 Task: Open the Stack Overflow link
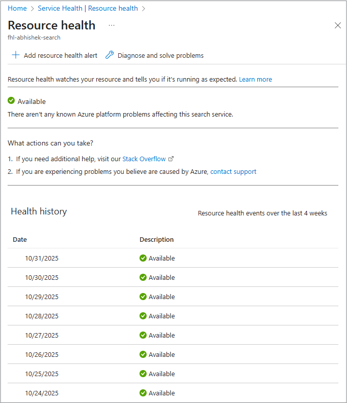tap(144, 159)
